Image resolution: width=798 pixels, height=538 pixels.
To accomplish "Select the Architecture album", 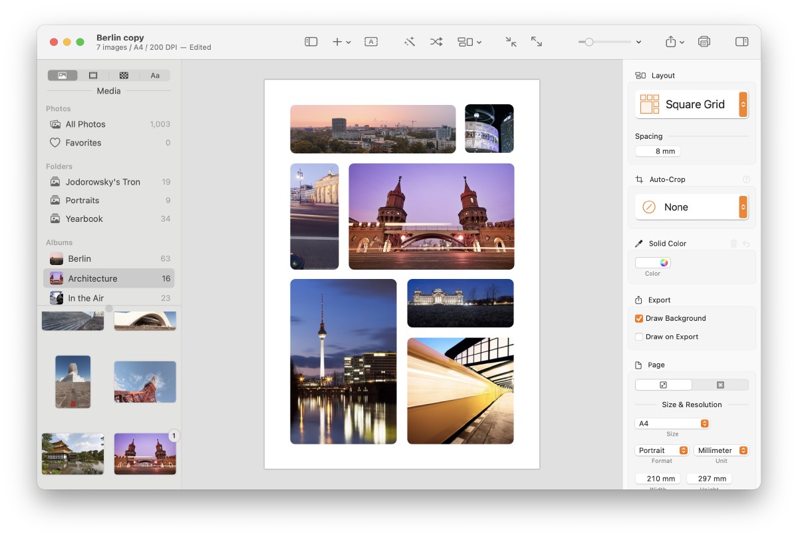I will click(x=109, y=278).
